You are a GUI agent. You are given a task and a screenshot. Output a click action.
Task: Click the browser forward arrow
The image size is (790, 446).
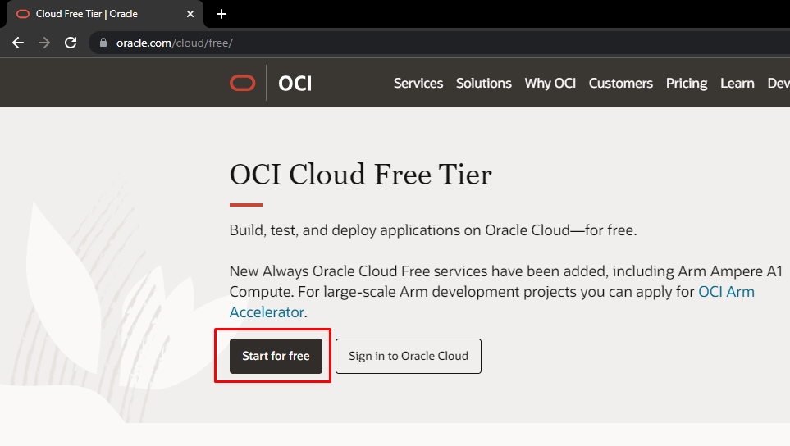44,43
